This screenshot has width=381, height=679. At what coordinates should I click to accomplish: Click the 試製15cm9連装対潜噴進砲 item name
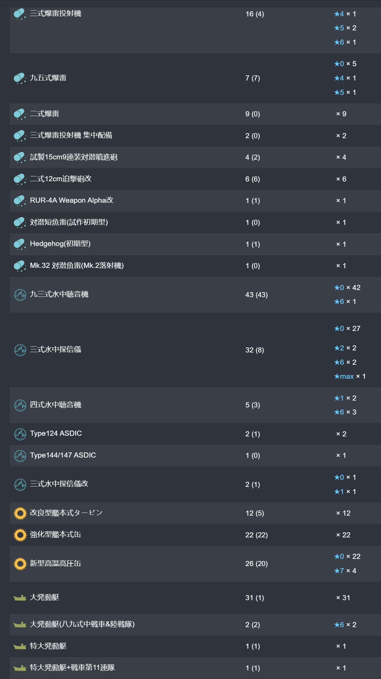[73, 157]
